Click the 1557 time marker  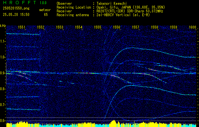pyautogui.click(x=135, y=27)
